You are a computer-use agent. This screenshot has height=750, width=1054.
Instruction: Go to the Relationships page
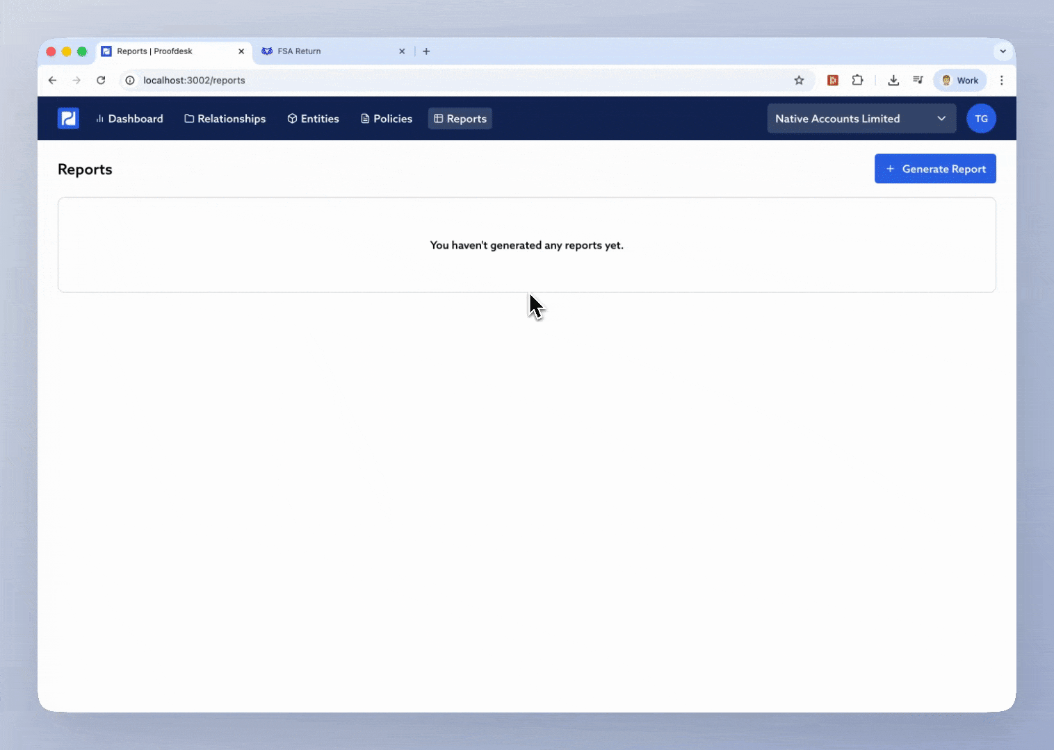225,119
